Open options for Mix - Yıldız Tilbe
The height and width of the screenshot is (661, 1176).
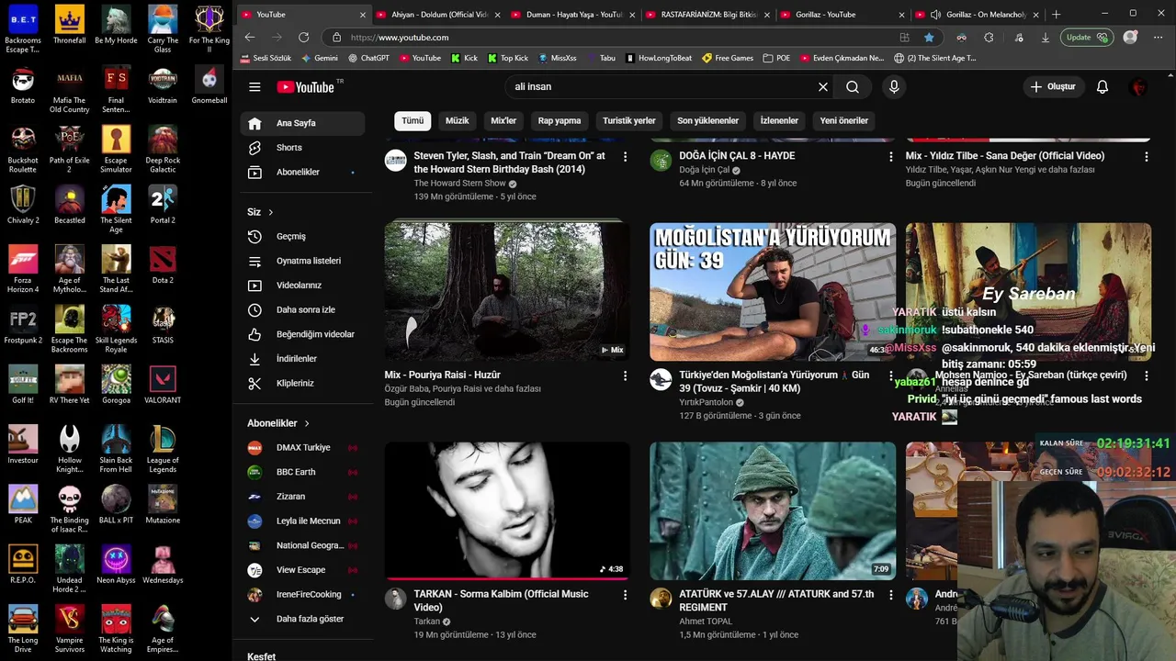(x=1146, y=157)
